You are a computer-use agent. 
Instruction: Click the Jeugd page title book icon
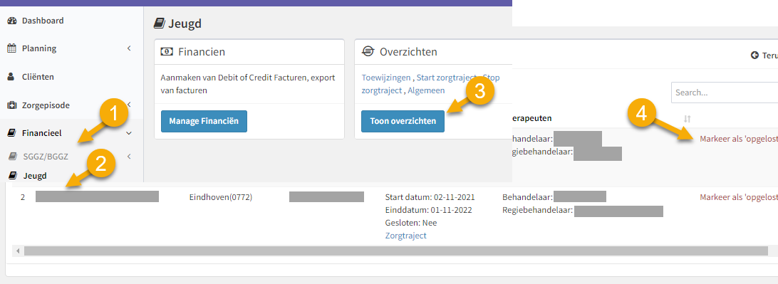160,23
